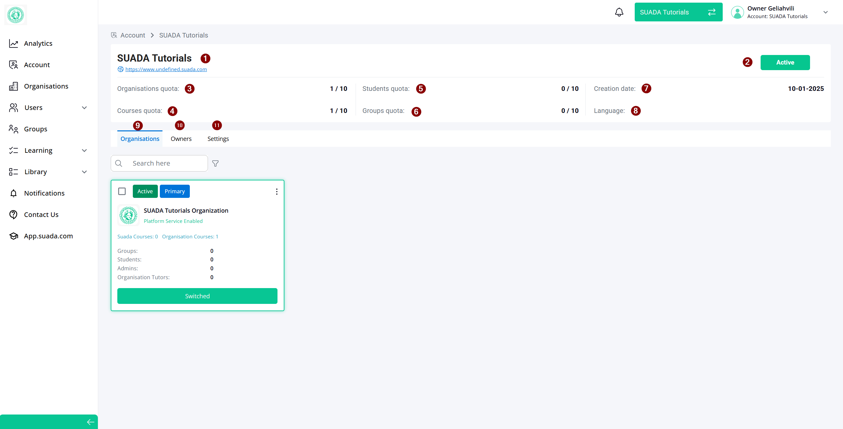843x429 pixels.
Task: Switch to the Settings tab
Action: pyautogui.click(x=218, y=139)
